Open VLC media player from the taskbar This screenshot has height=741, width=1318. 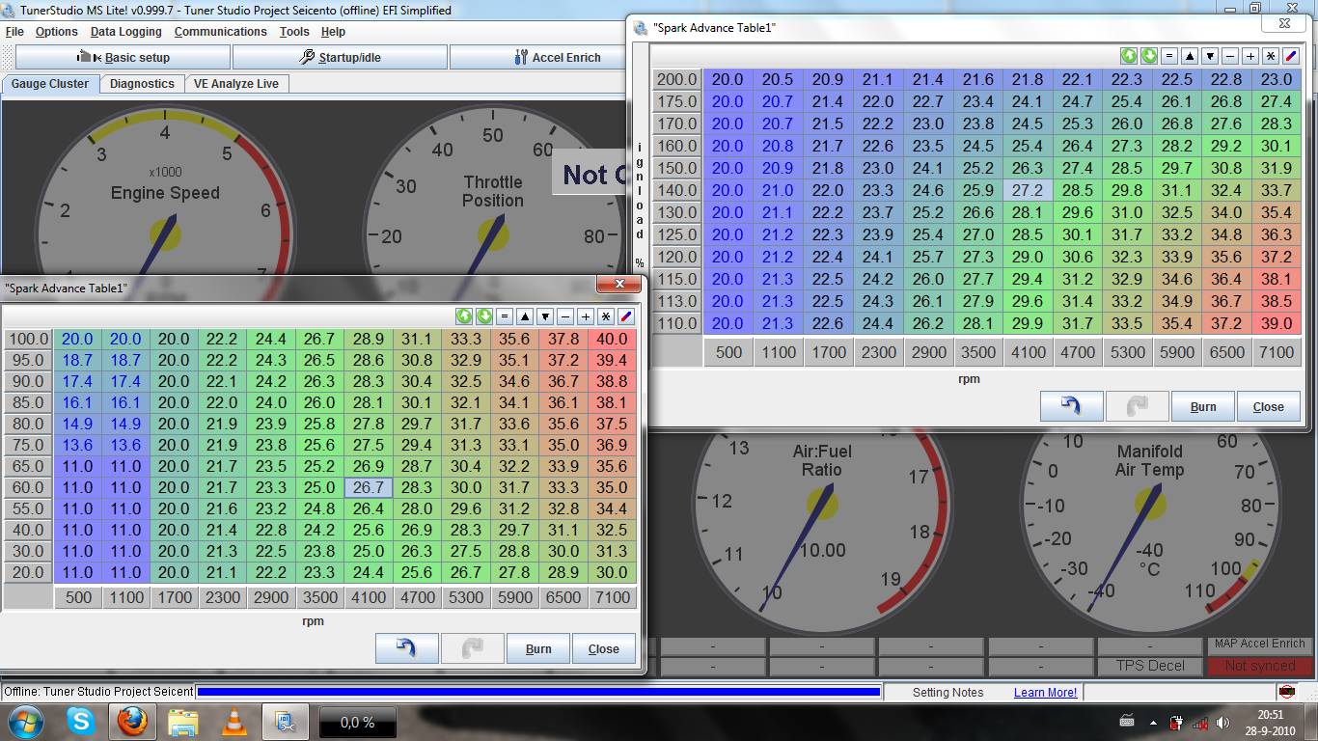point(234,721)
